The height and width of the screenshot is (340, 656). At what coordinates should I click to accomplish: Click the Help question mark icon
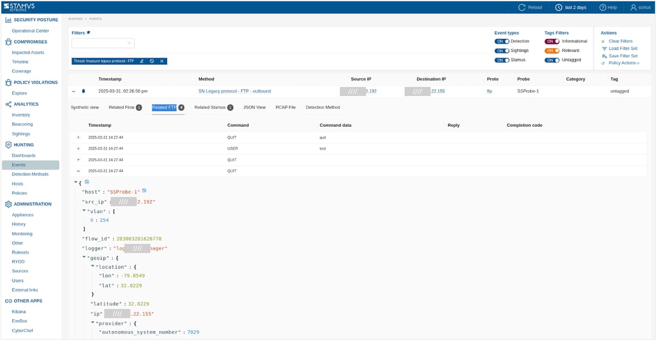pos(603,8)
